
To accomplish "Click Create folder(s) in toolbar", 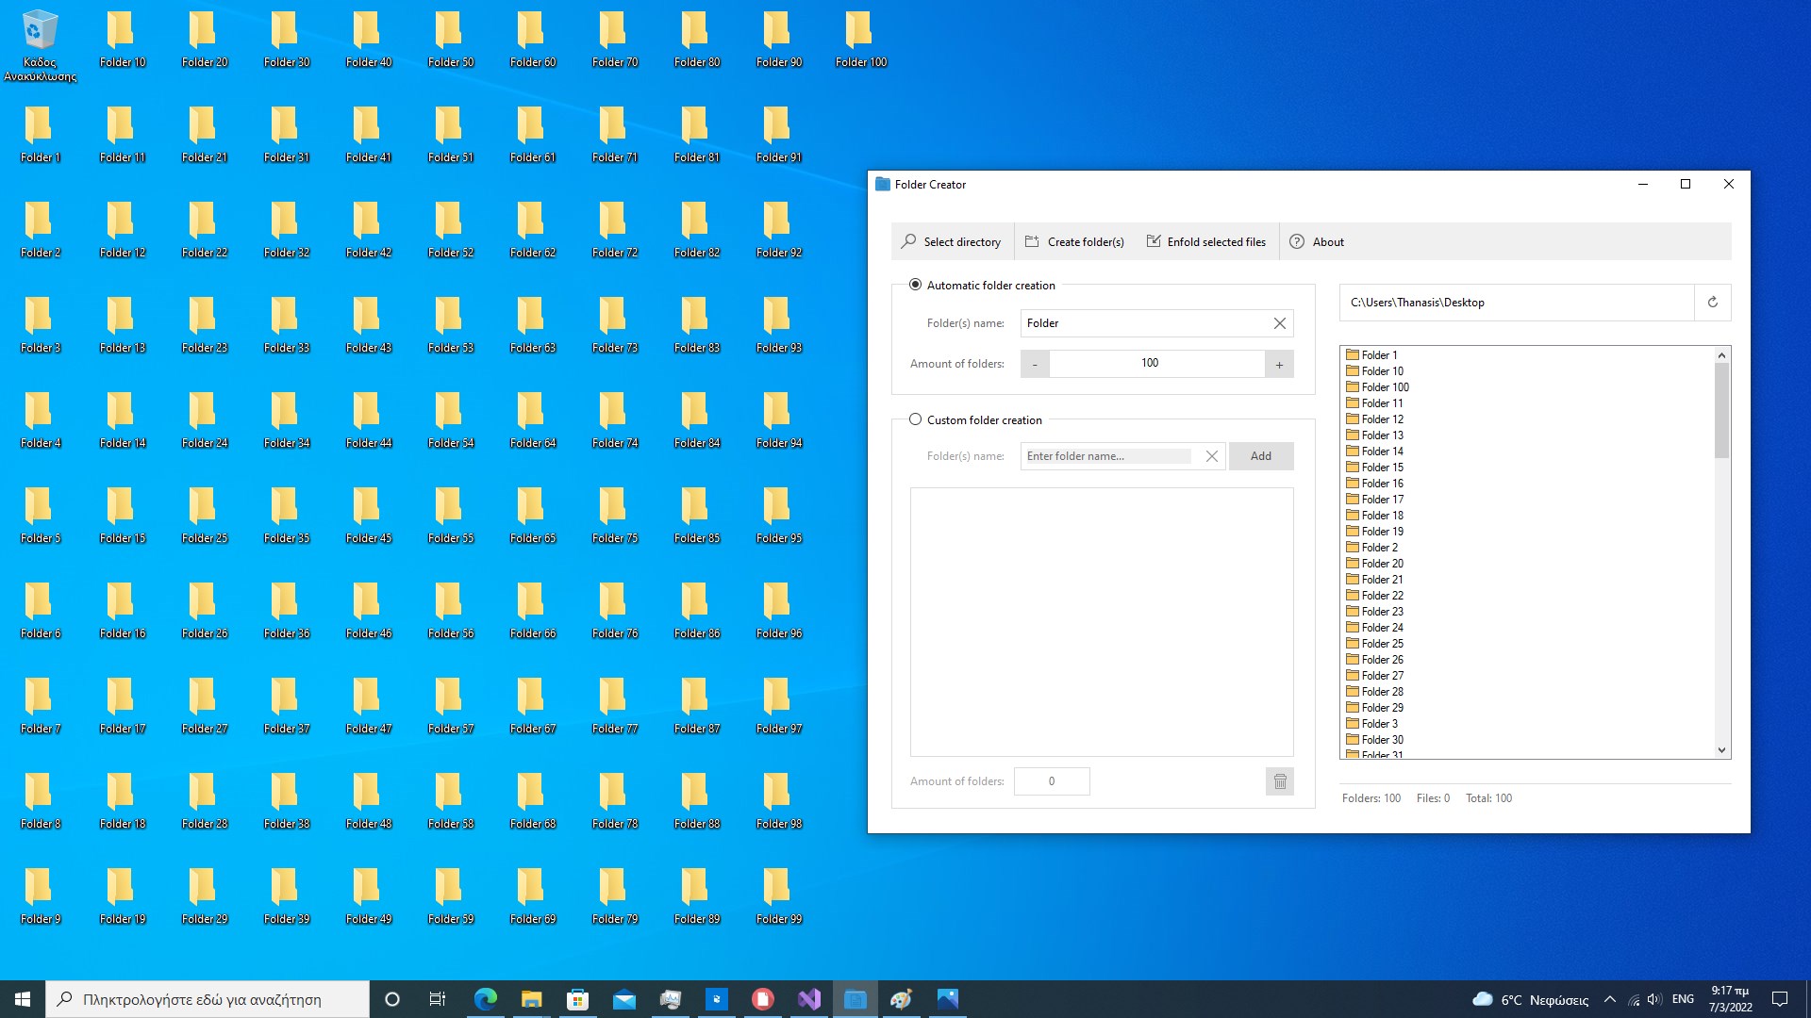I will pyautogui.click(x=1075, y=242).
